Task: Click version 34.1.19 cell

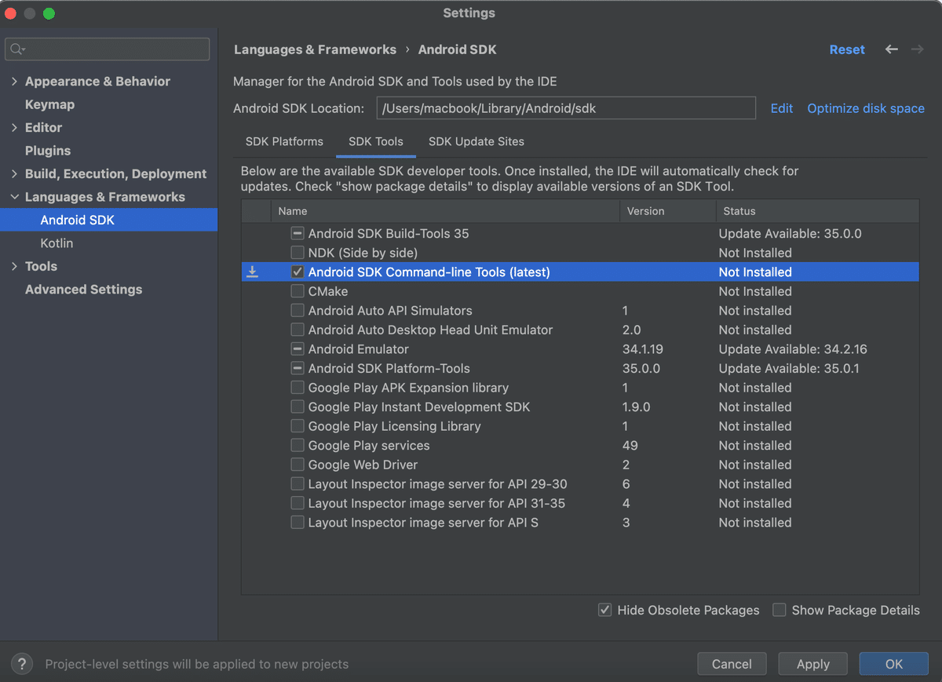Action: 643,349
